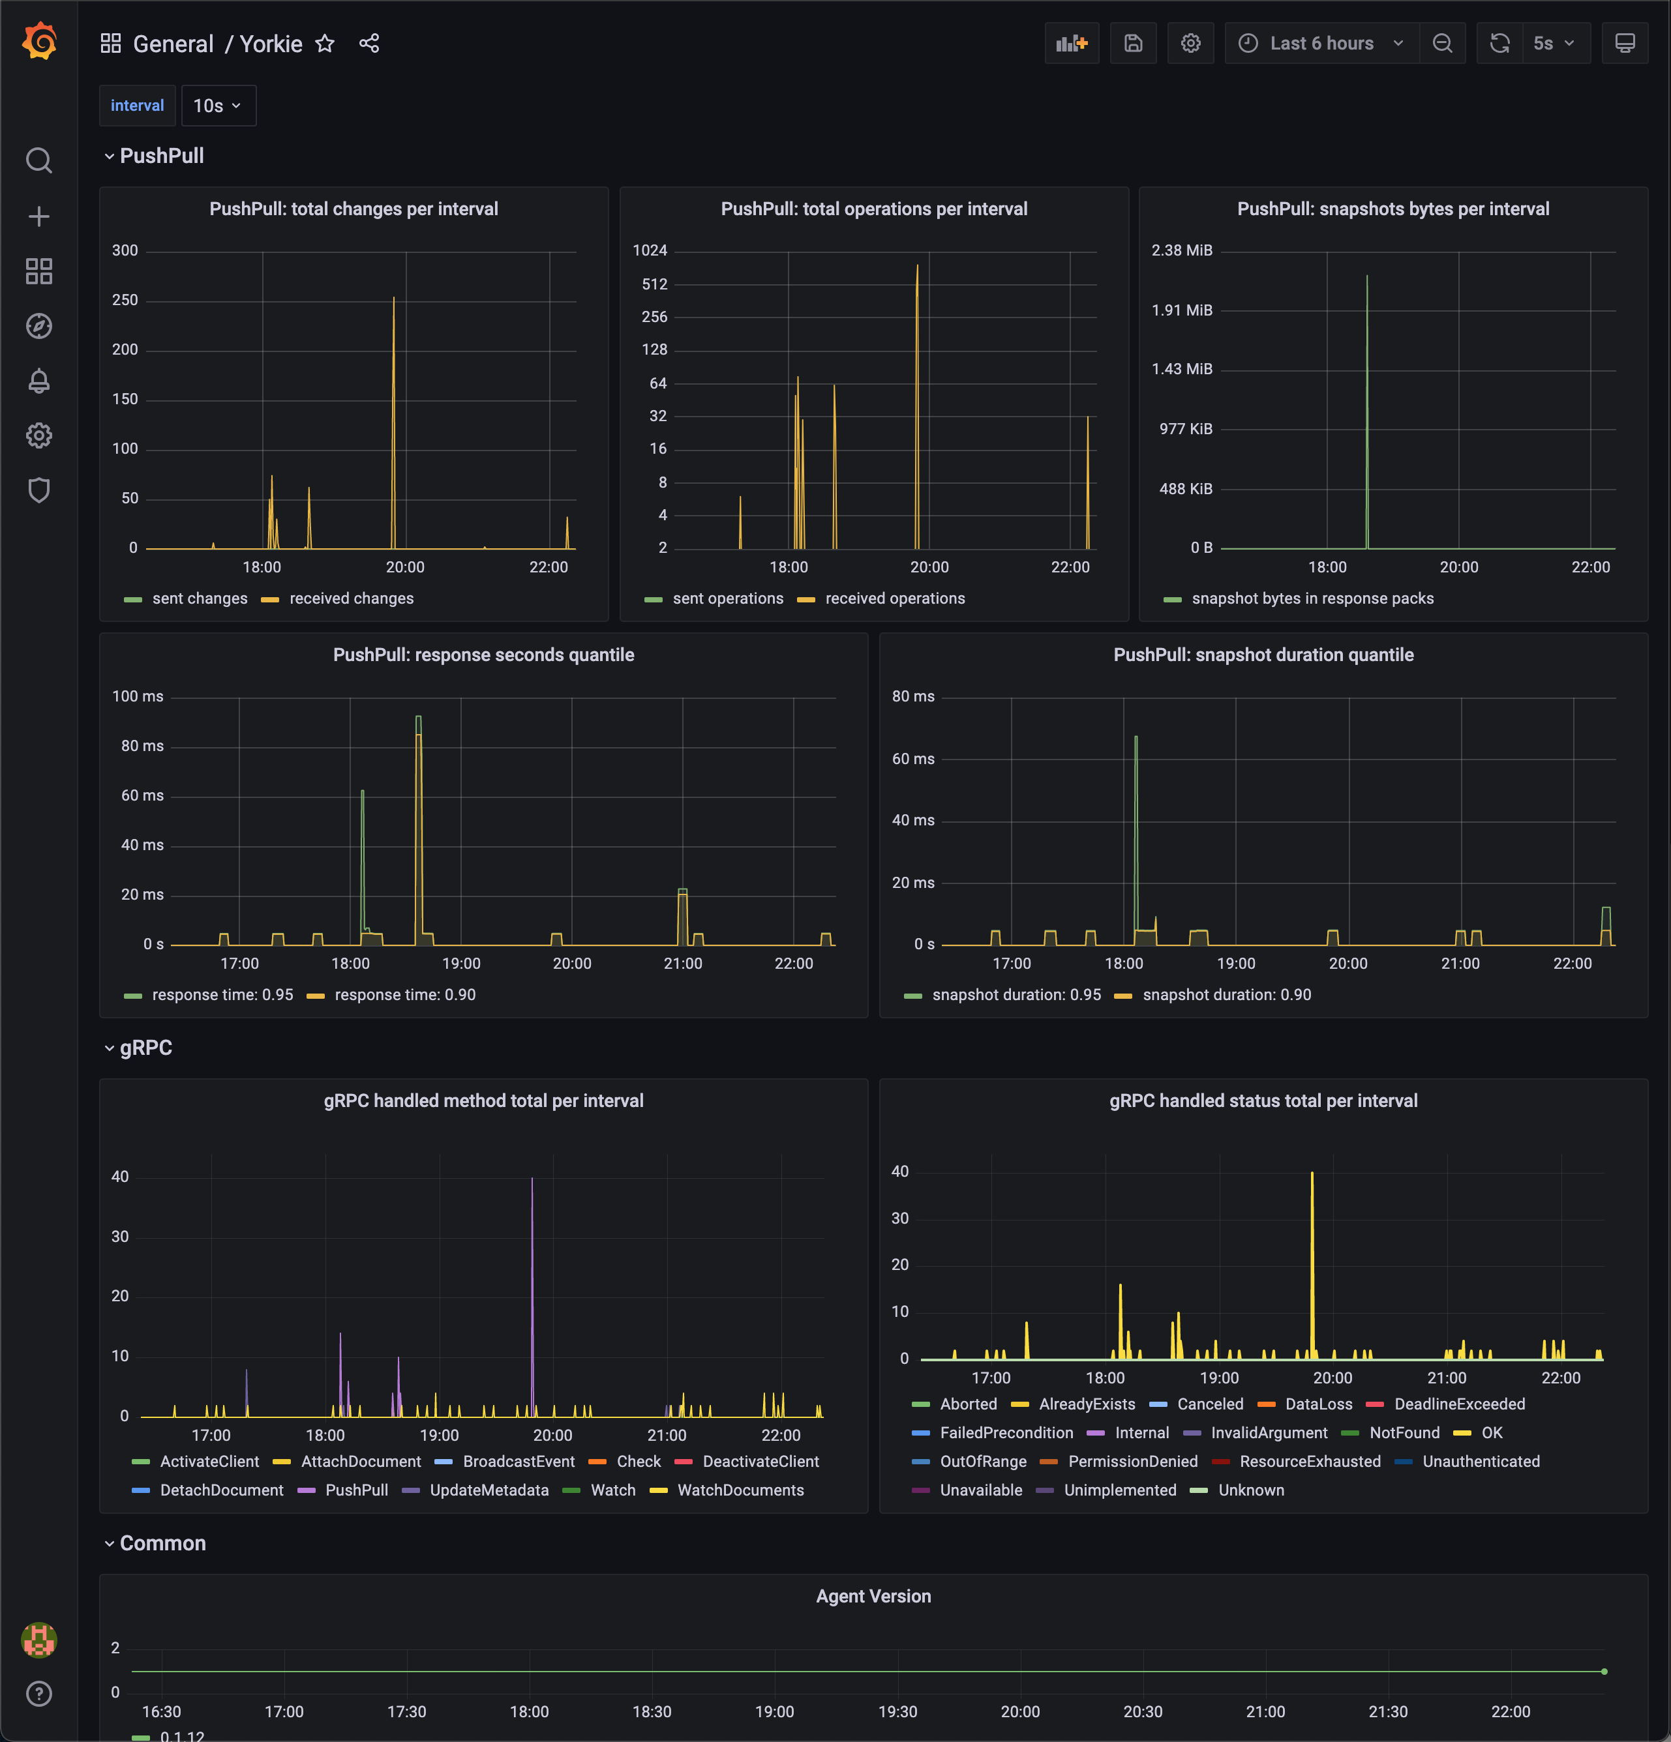Click the Add panel icon
The height and width of the screenshot is (1742, 1671).
[x=1072, y=44]
